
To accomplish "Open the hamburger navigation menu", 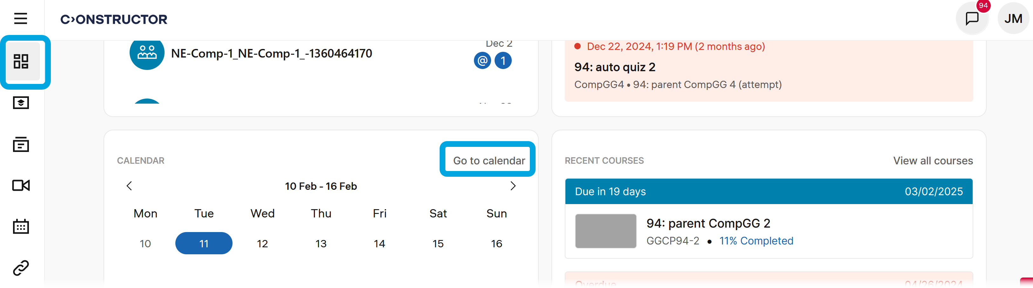I will (x=20, y=18).
